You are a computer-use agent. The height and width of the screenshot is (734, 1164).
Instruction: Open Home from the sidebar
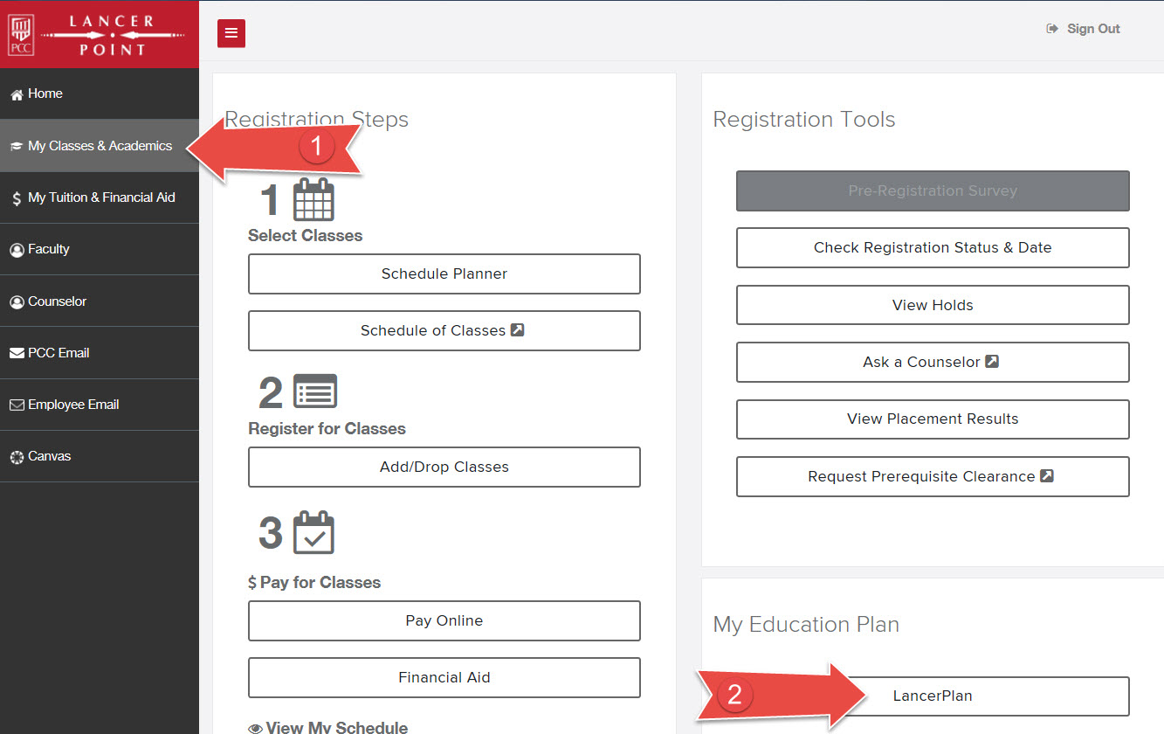click(x=45, y=93)
